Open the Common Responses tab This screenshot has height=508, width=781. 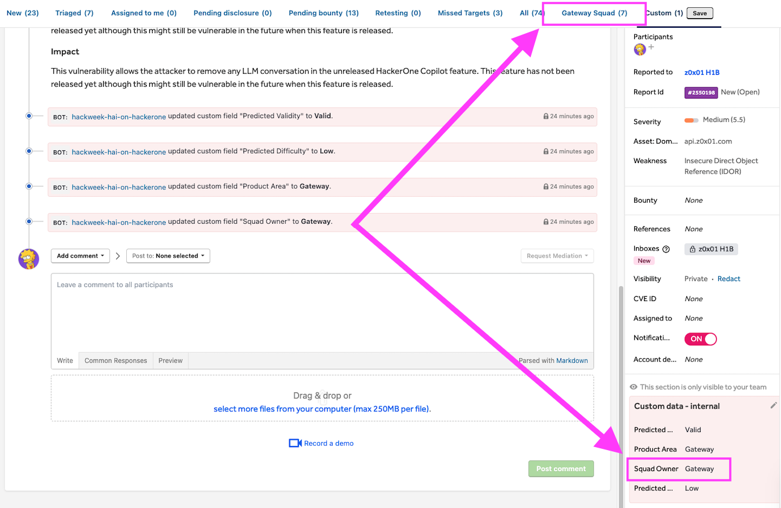(116, 360)
